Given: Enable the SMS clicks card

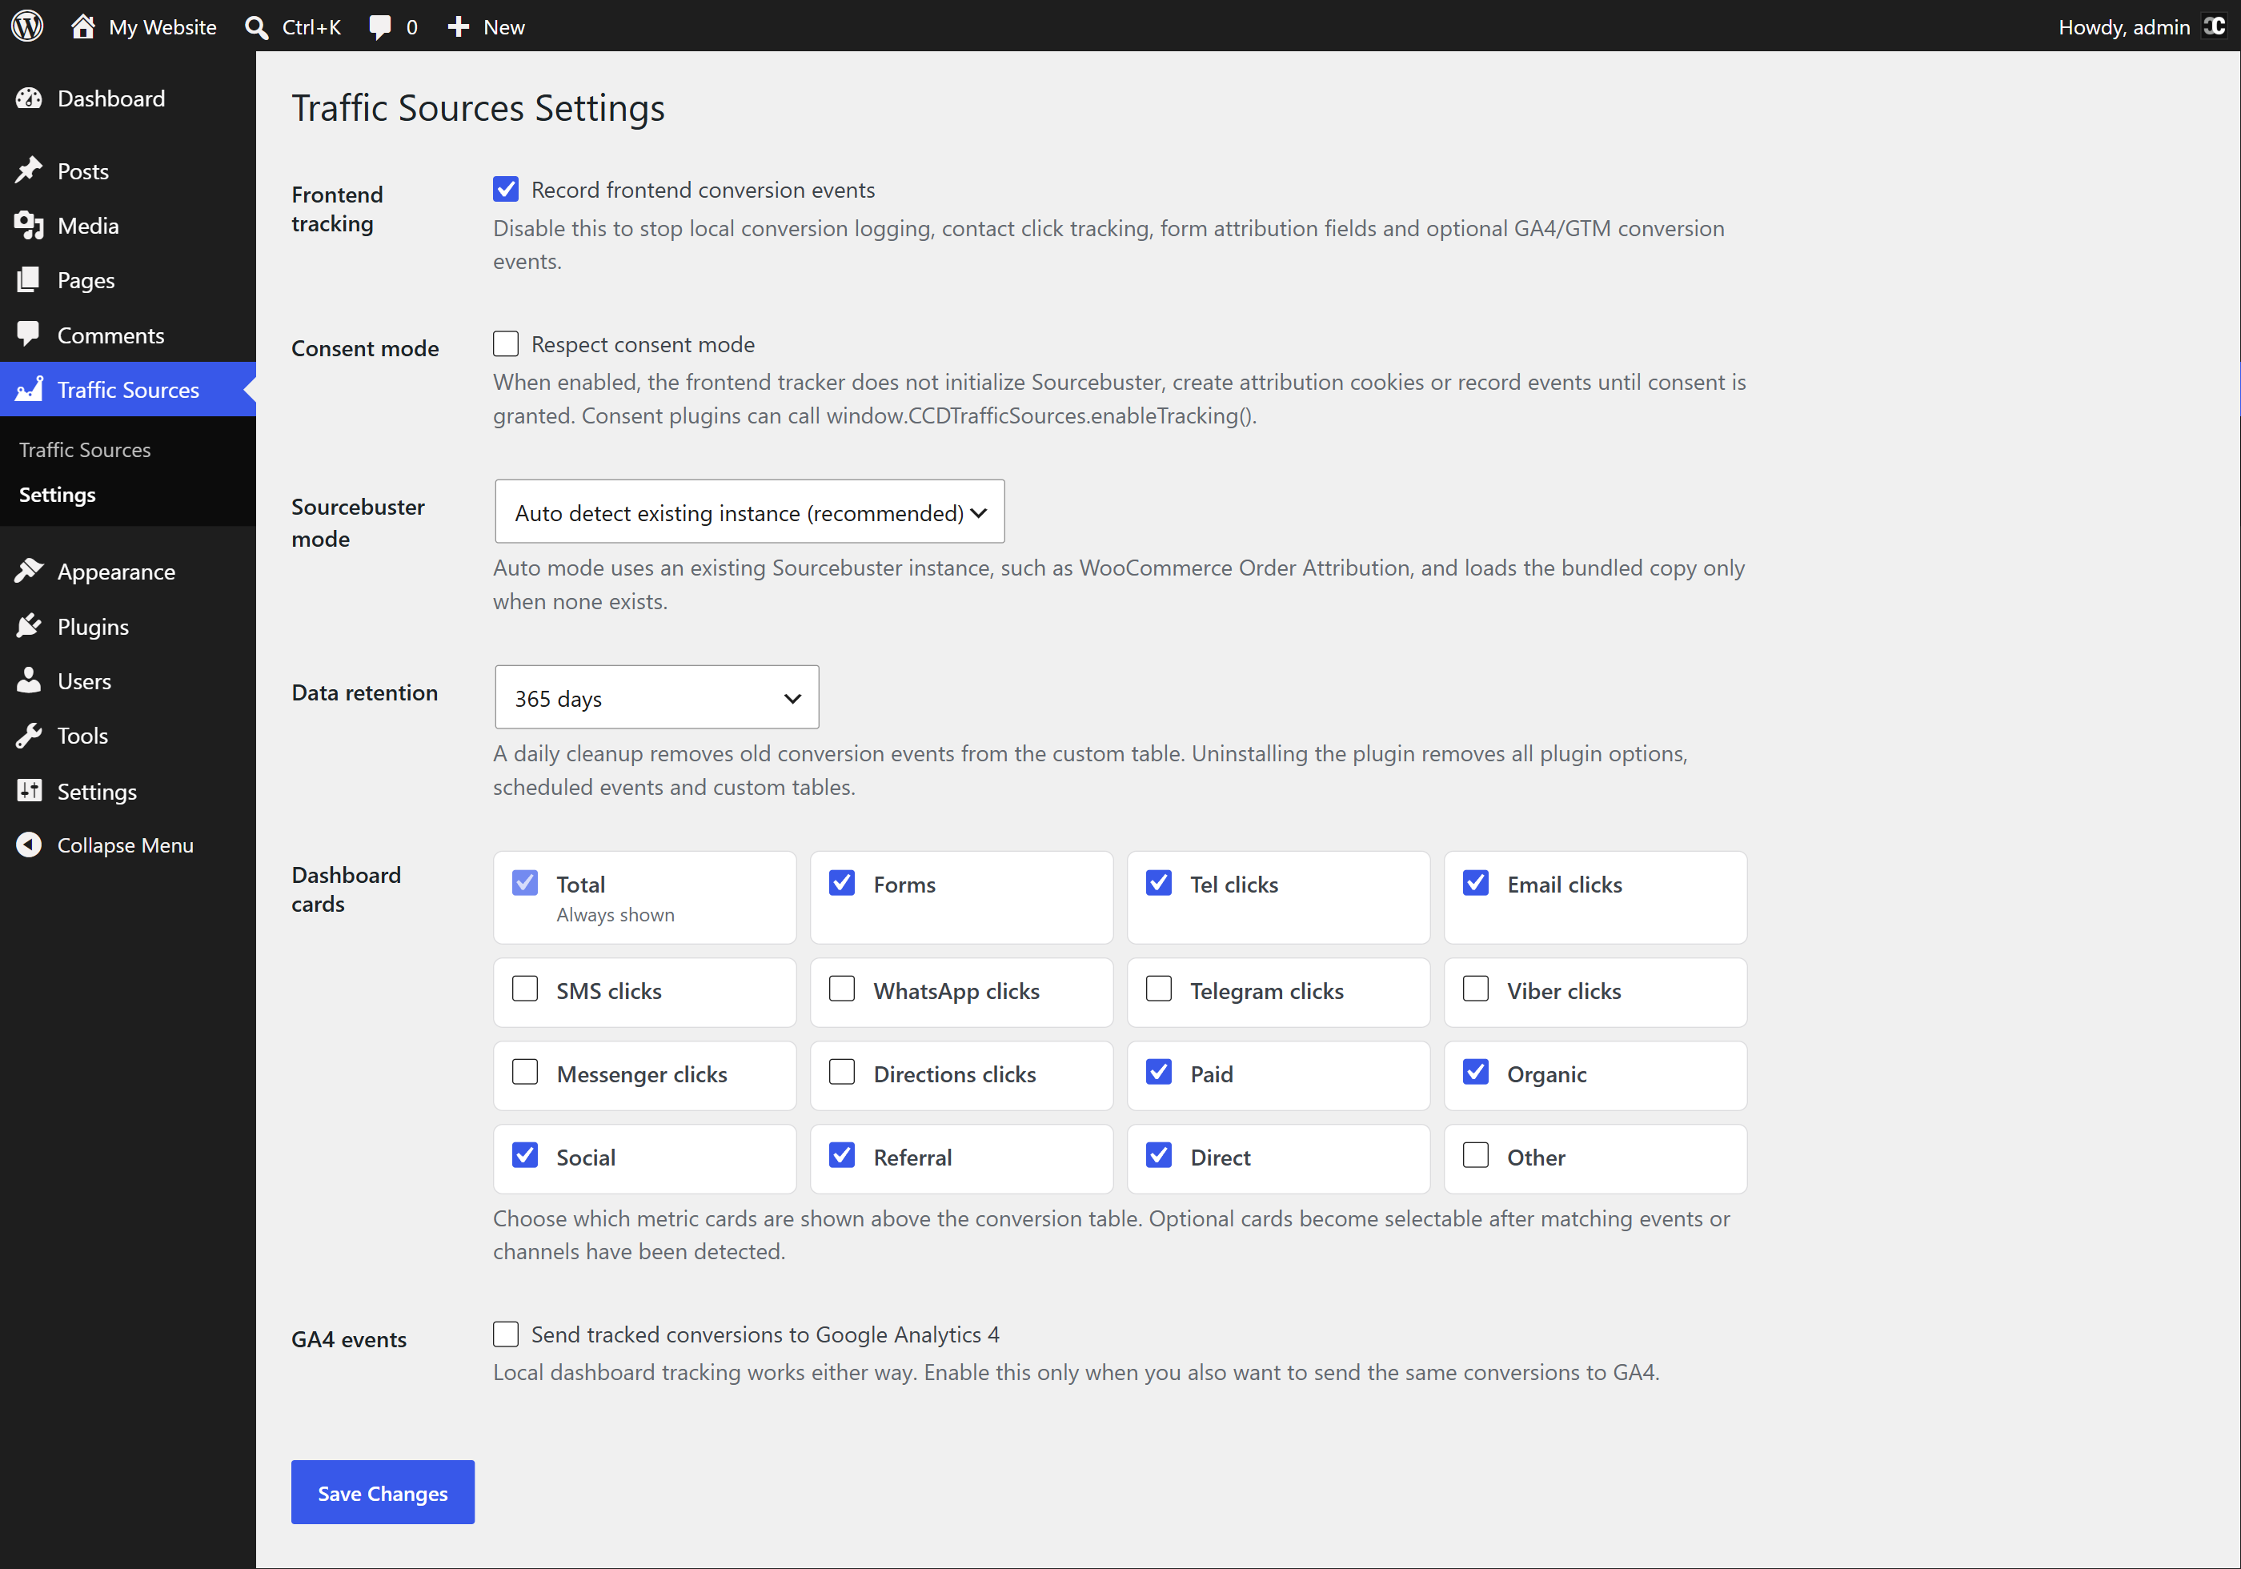Looking at the screenshot, I should click(525, 989).
